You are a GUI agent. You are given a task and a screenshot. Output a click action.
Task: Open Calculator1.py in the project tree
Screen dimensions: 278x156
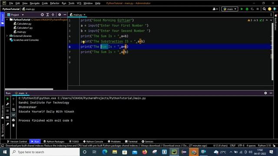[25, 28]
